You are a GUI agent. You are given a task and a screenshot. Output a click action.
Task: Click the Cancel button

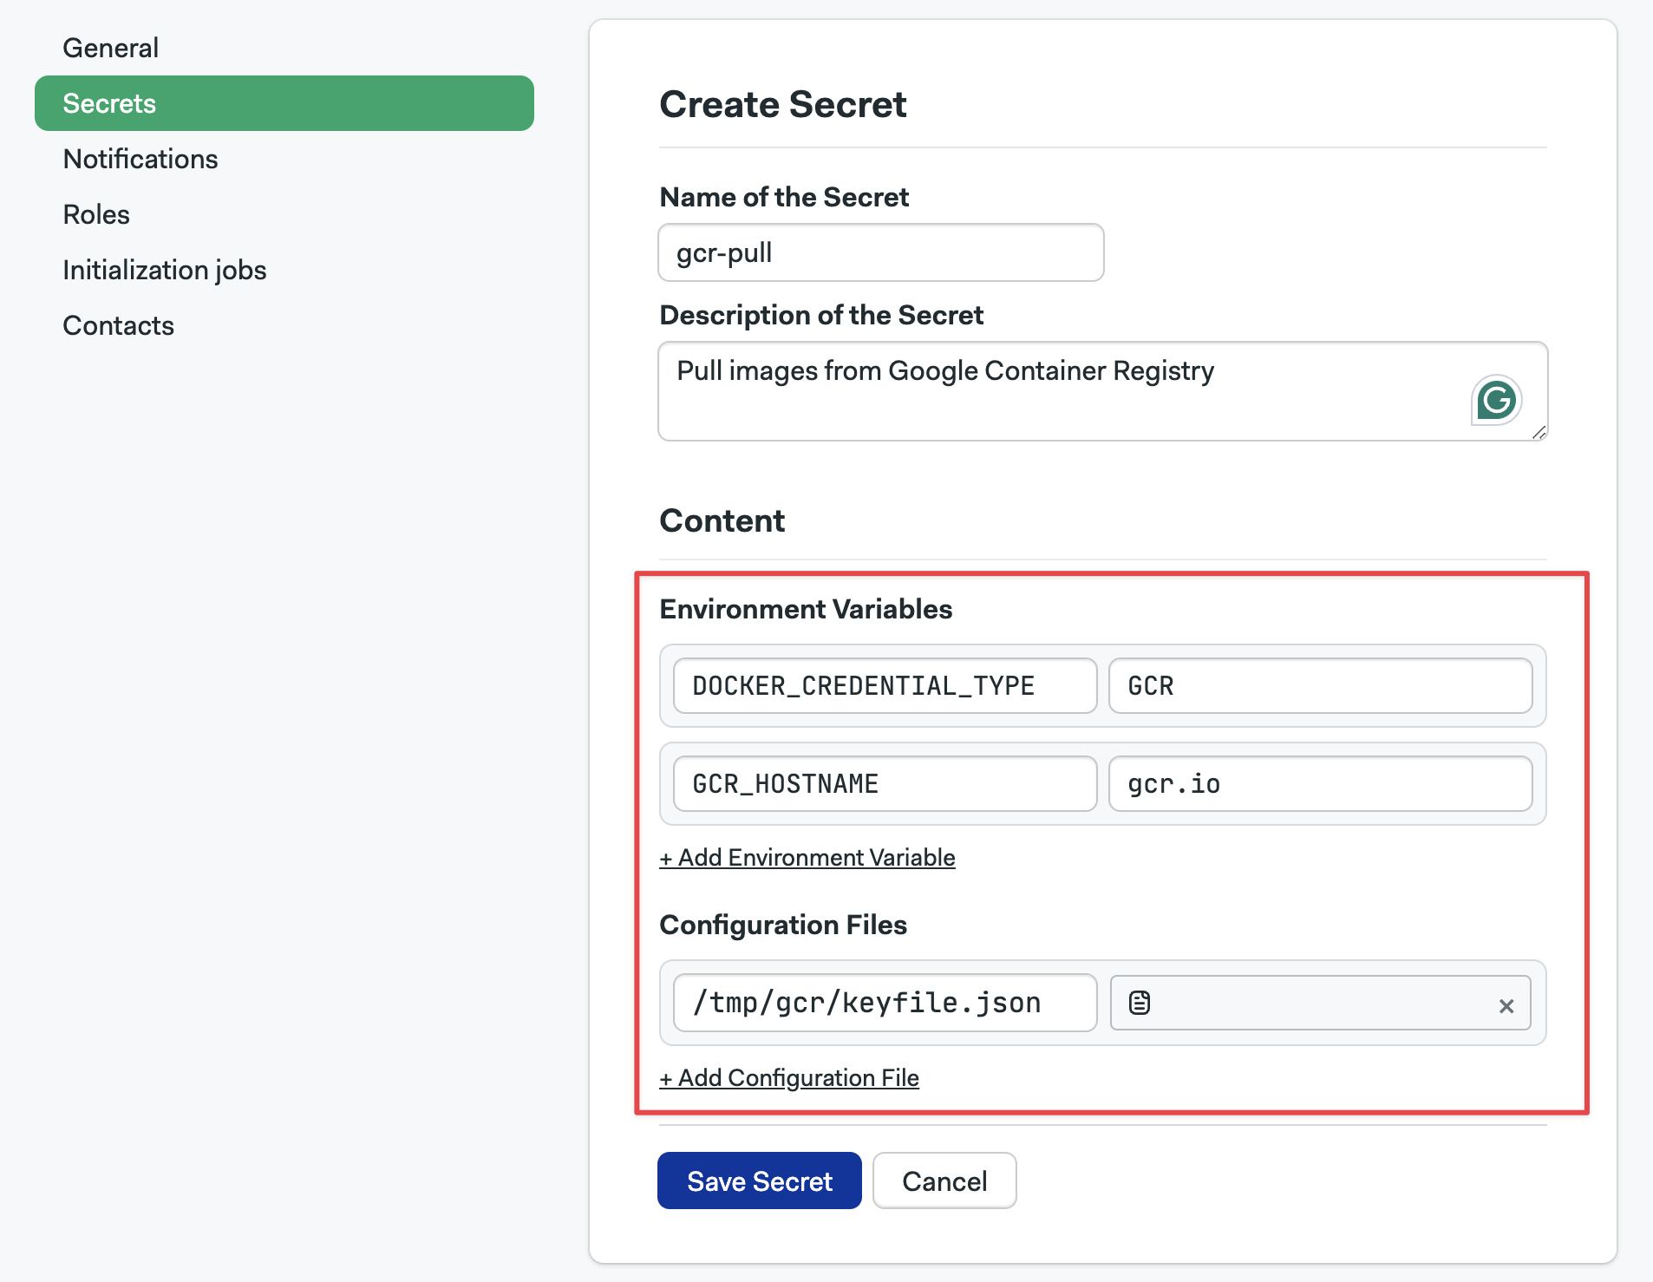pyautogui.click(x=944, y=1181)
